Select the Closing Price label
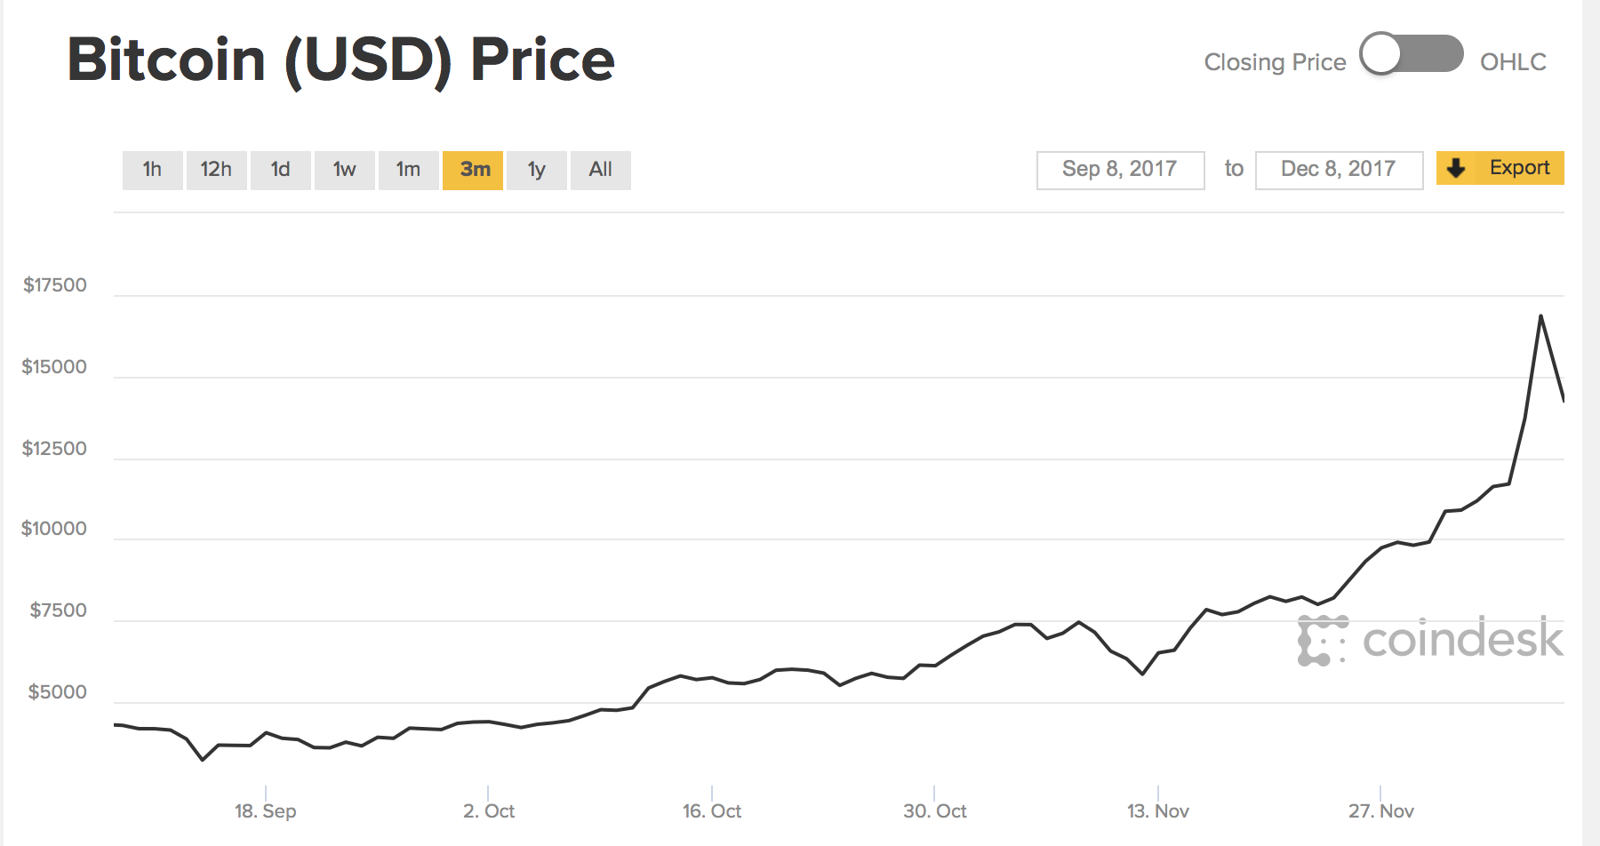Screen dimensions: 1600x846 click(x=1275, y=62)
